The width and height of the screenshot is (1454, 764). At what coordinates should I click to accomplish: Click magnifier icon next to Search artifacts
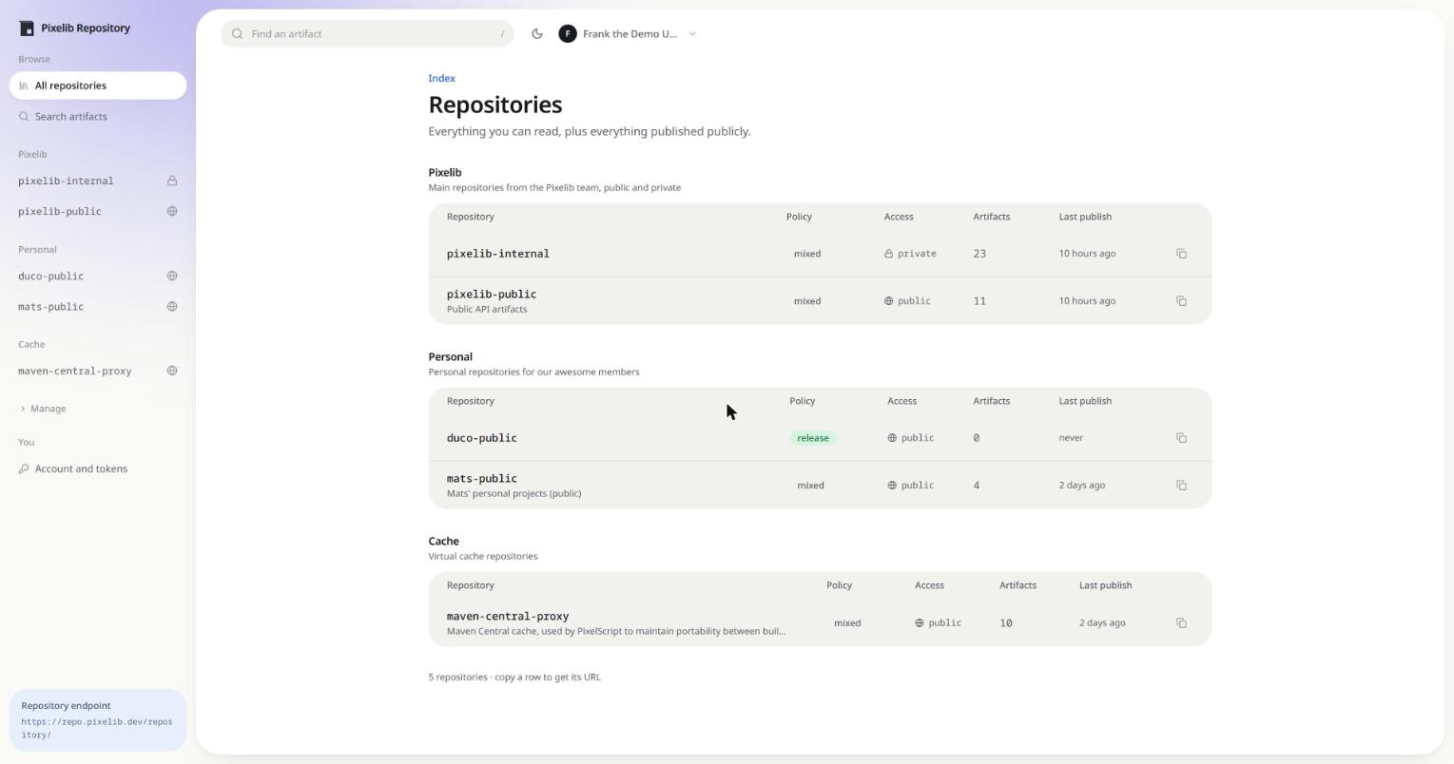(24, 116)
